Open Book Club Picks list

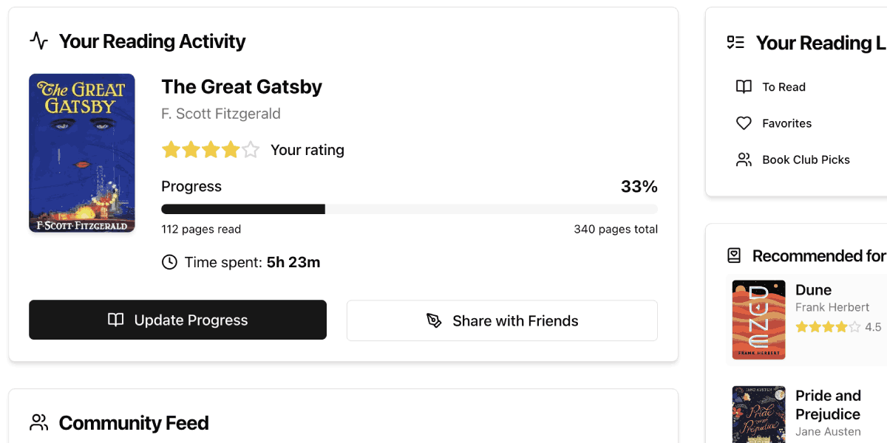point(806,159)
